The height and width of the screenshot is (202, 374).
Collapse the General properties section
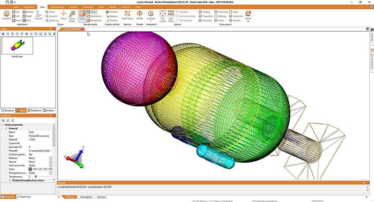click(6, 128)
